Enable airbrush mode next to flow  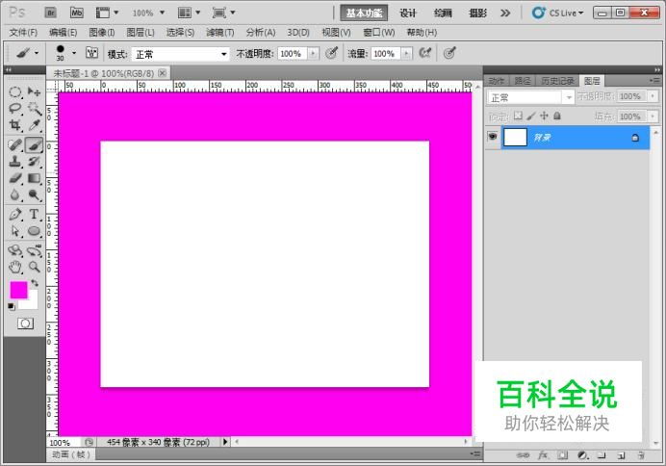point(424,53)
